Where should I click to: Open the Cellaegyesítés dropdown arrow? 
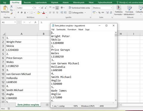click(x=85, y=13)
